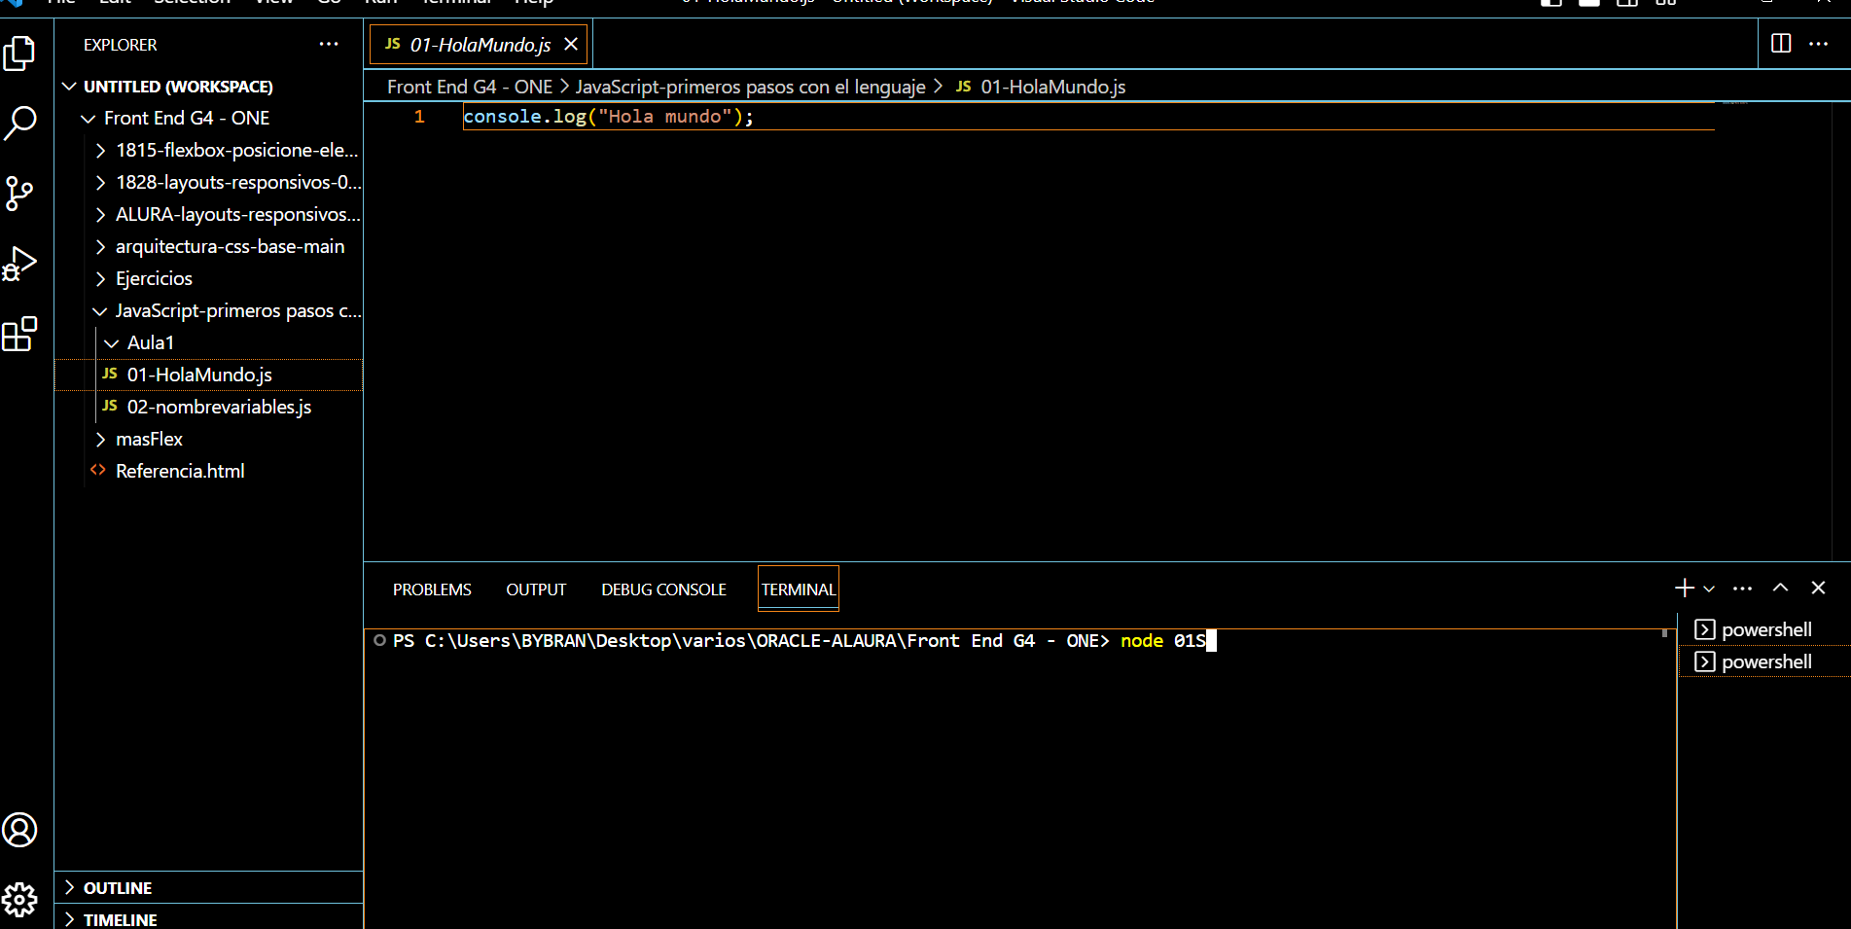Expand the masFlex folder

coord(100,440)
